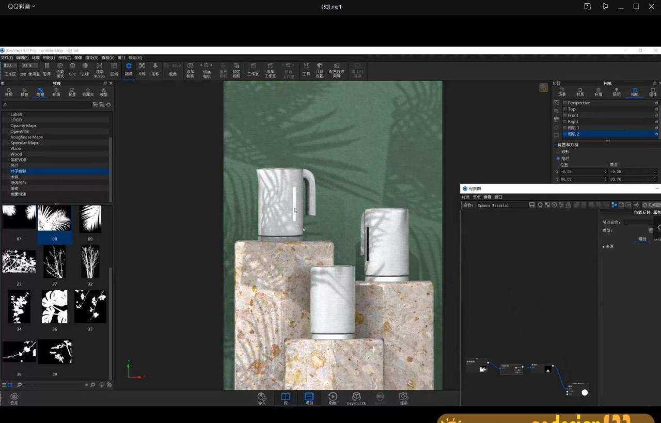Click the position Y value stepper

(606, 179)
